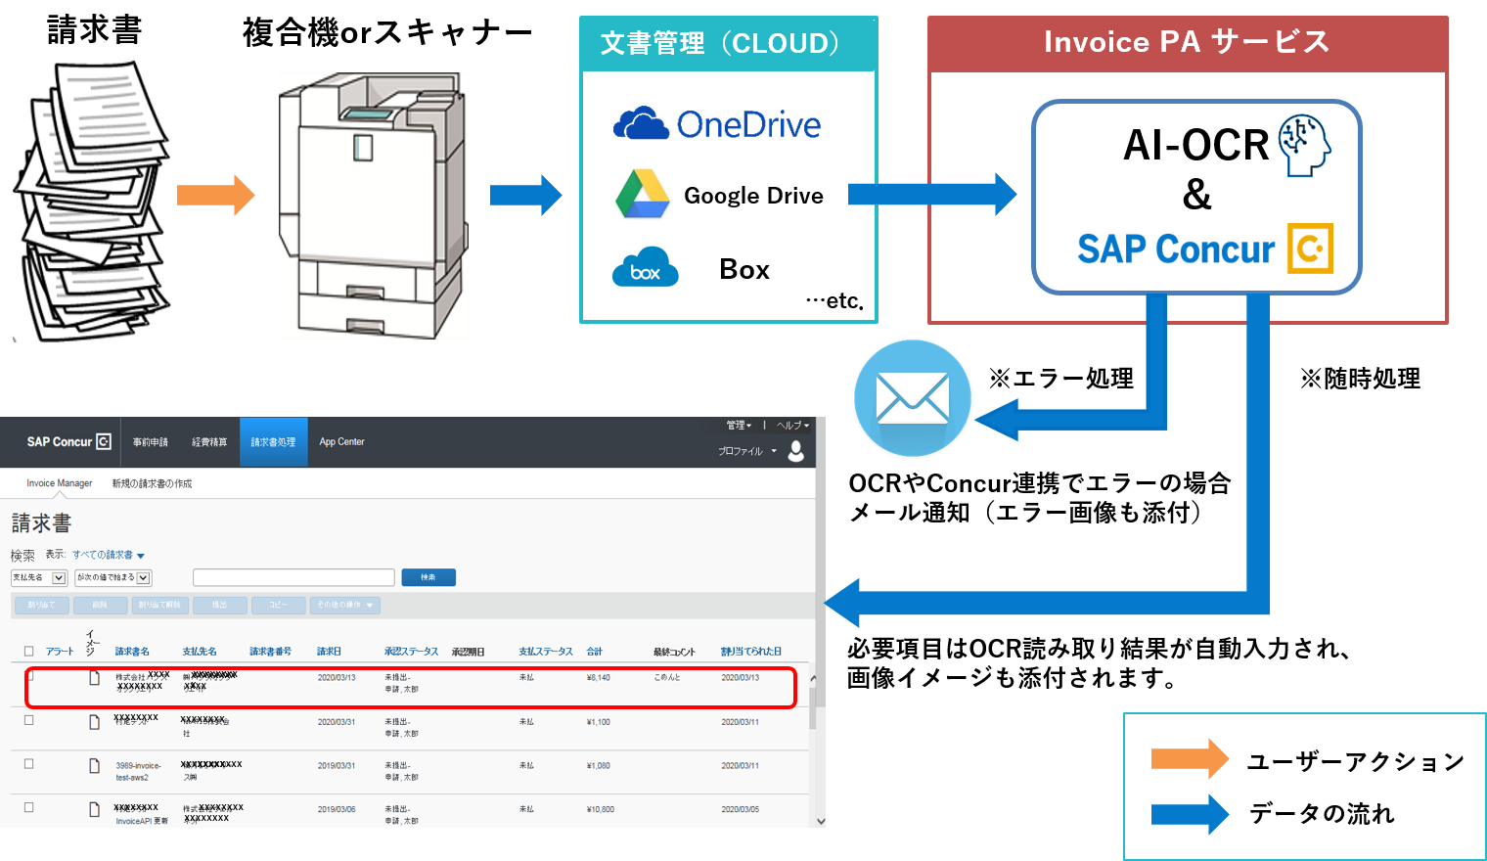Expand the その他の操作 actions dropdown

click(344, 605)
